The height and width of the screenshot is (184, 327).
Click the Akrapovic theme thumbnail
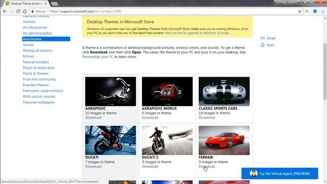(110, 91)
